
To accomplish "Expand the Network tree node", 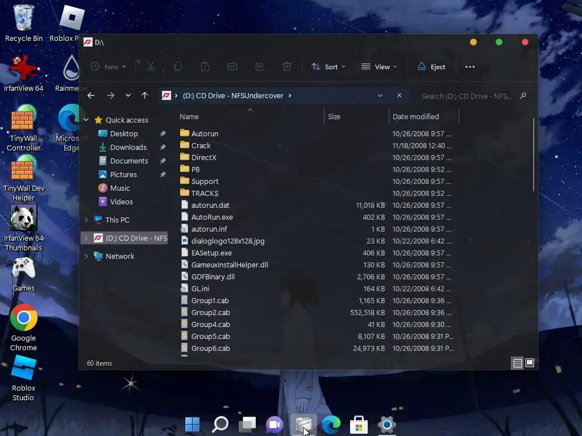I will [x=86, y=256].
